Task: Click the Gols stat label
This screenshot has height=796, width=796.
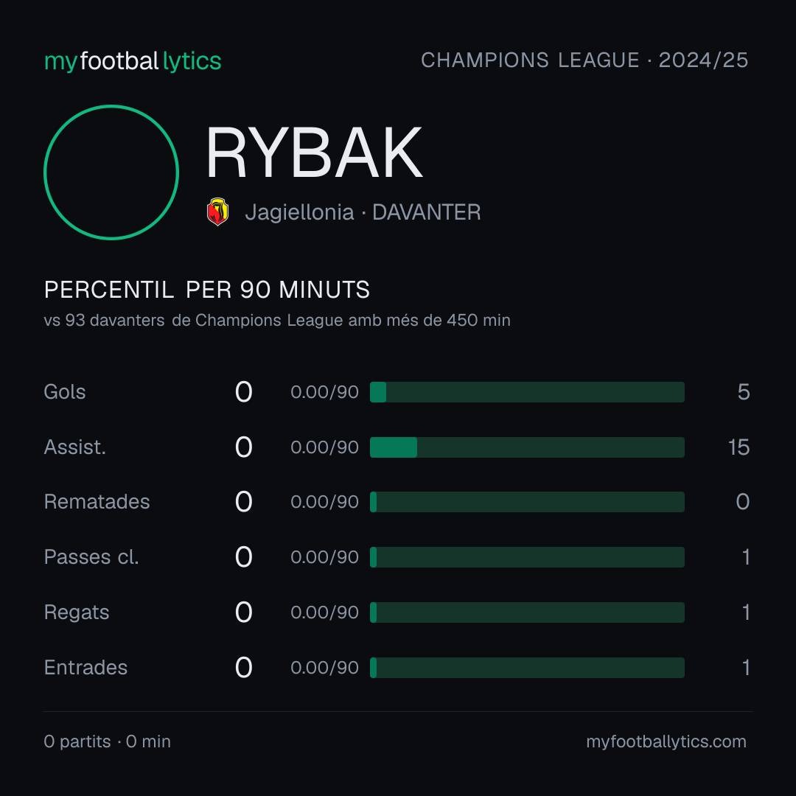Action: [64, 392]
